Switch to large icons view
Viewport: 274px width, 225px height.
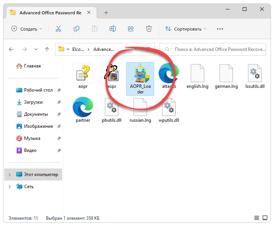[x=265, y=218]
